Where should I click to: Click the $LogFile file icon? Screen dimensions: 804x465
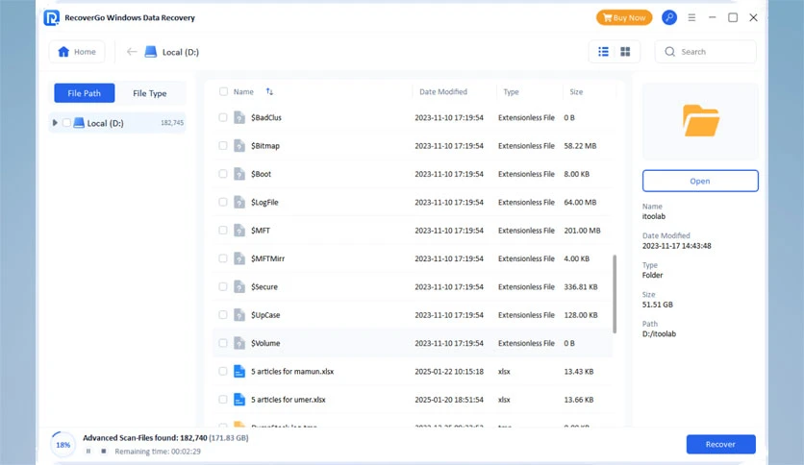tap(239, 202)
